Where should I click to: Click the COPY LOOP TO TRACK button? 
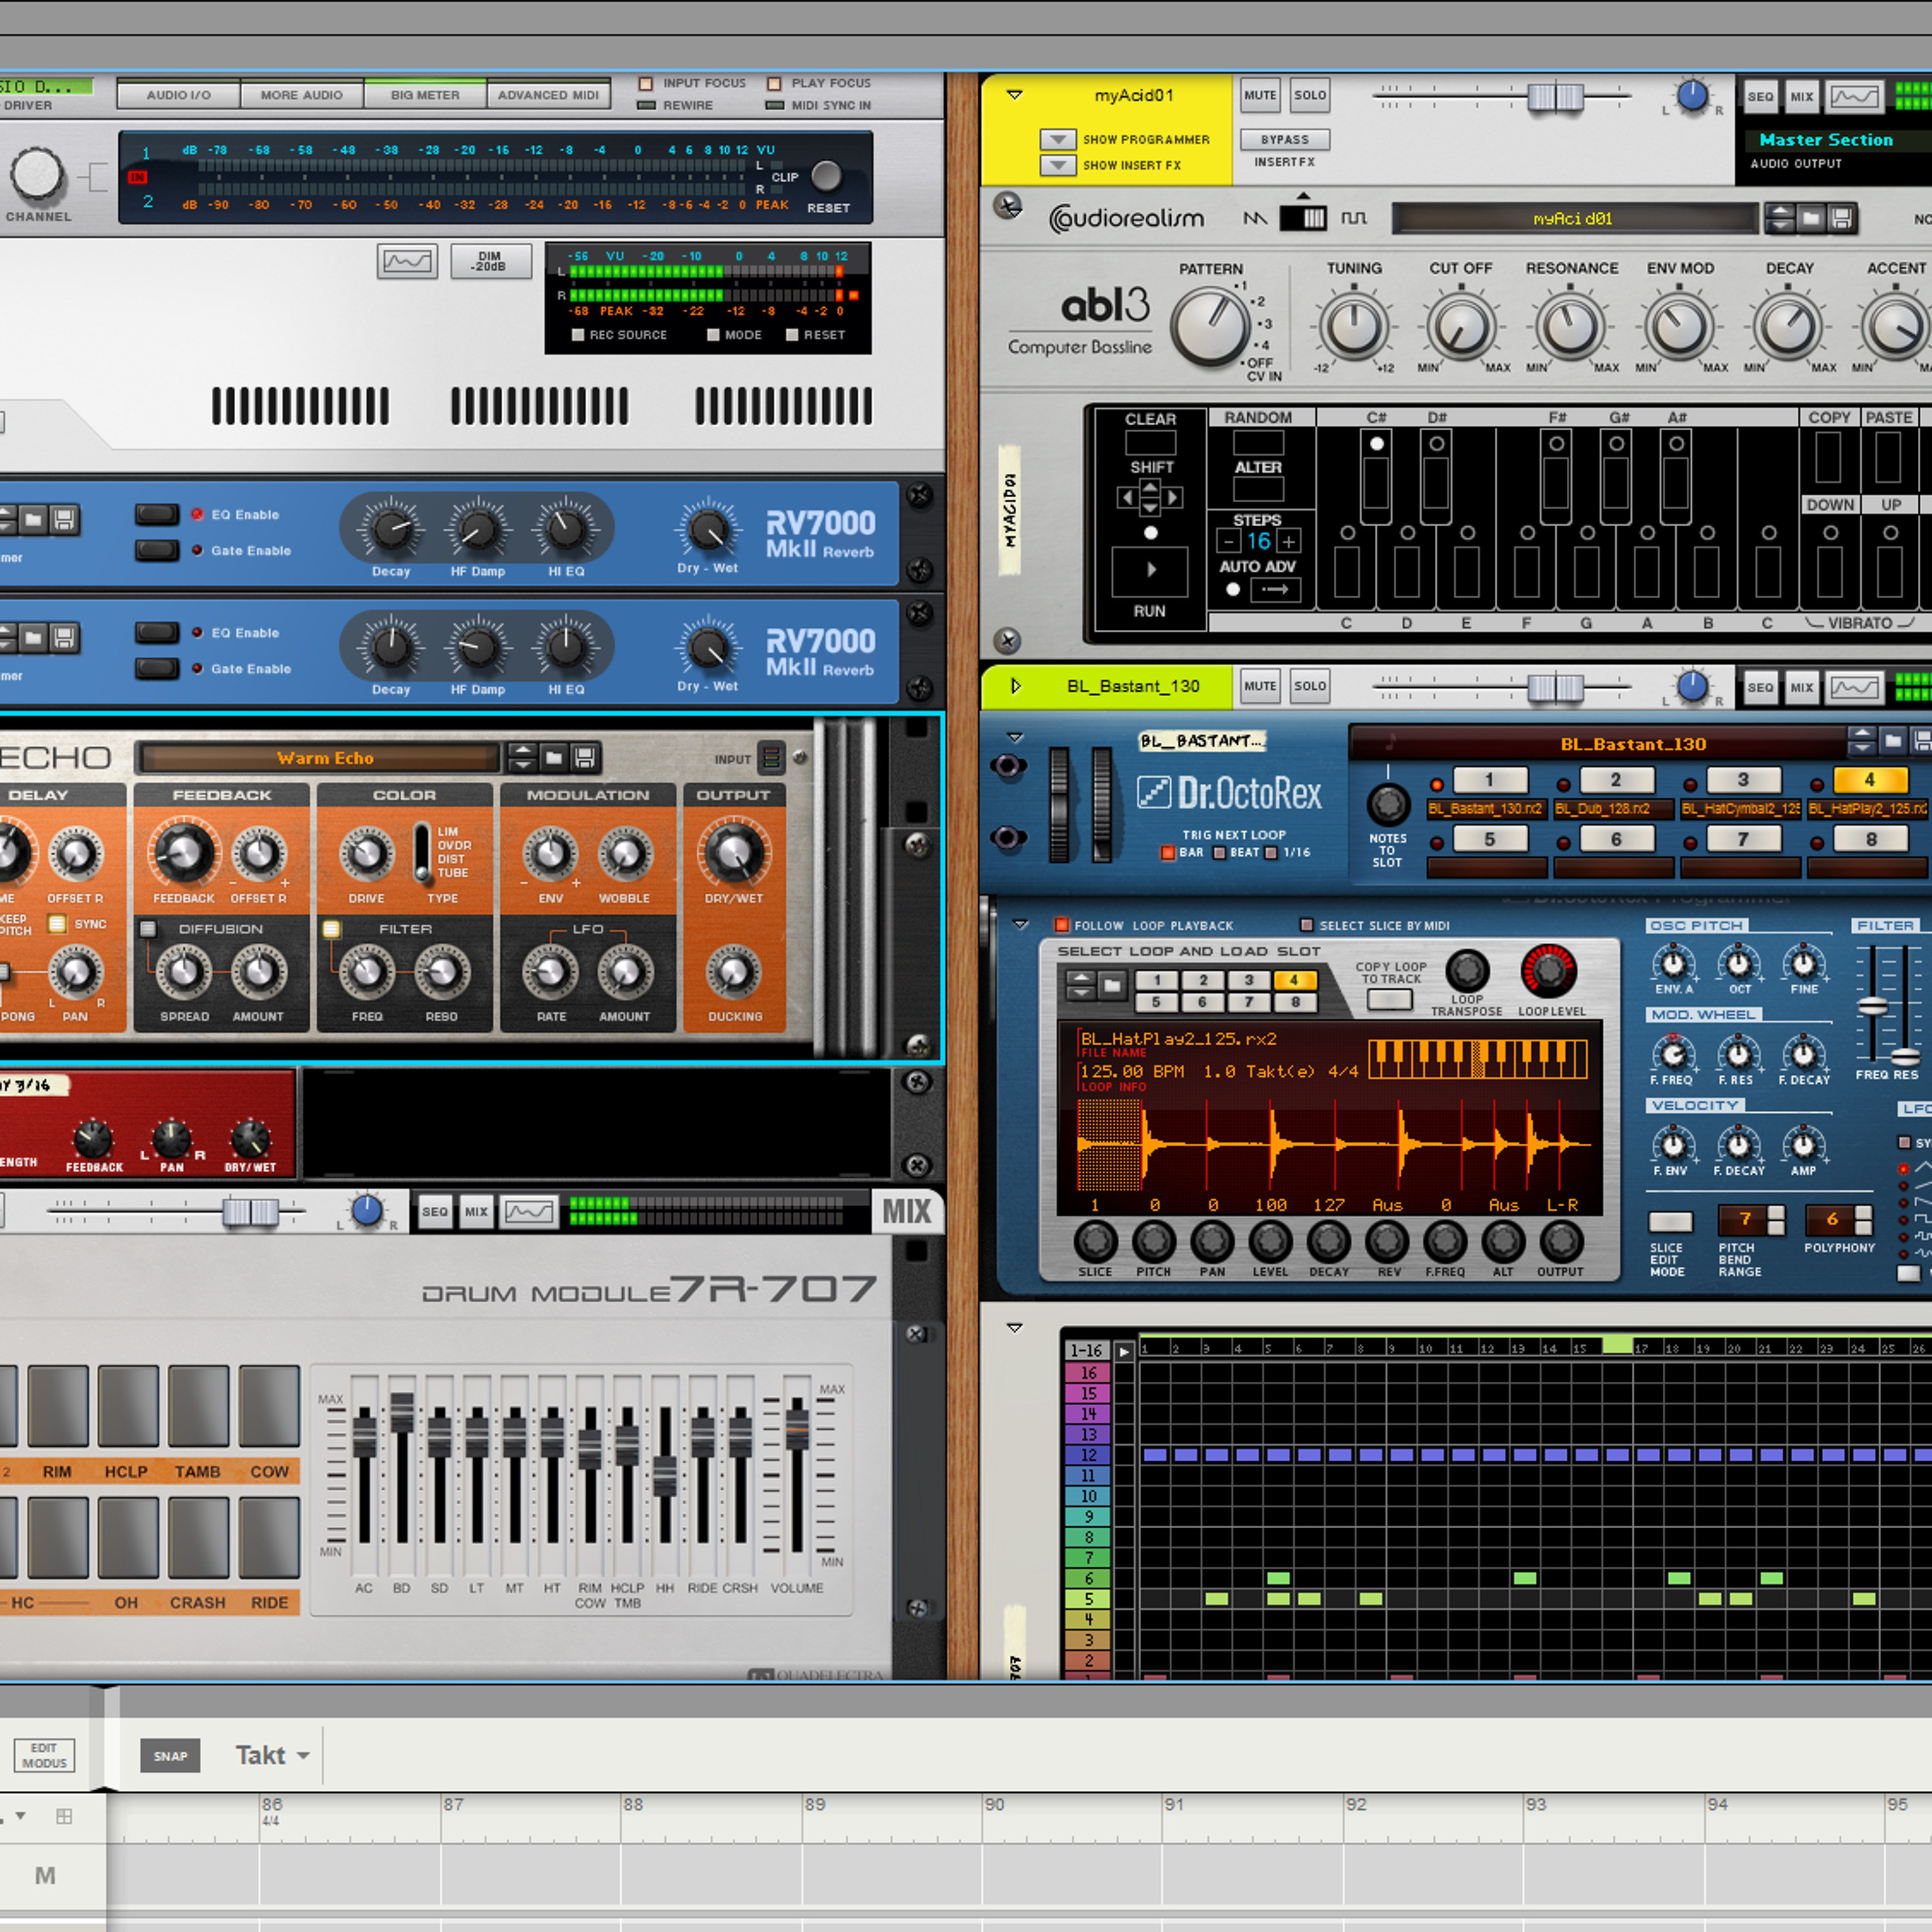pyautogui.click(x=1390, y=999)
